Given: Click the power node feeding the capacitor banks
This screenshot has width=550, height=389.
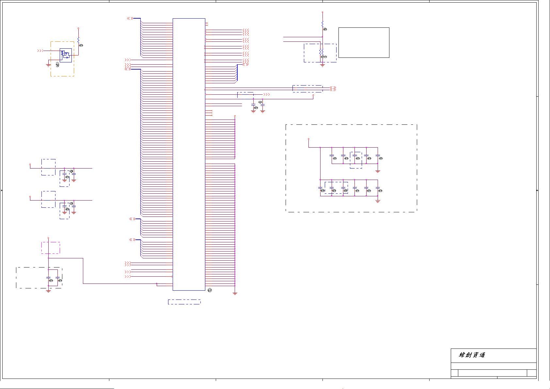Looking at the screenshot, I should coord(309,139).
